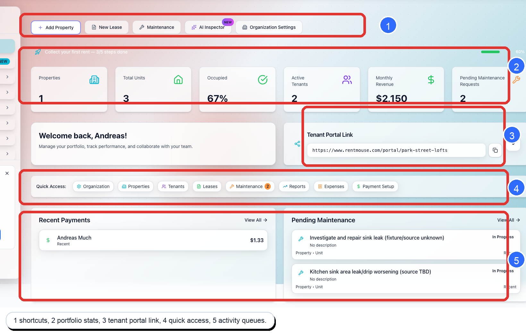
Task: Close the left side panel with the X
Action: 7,173
